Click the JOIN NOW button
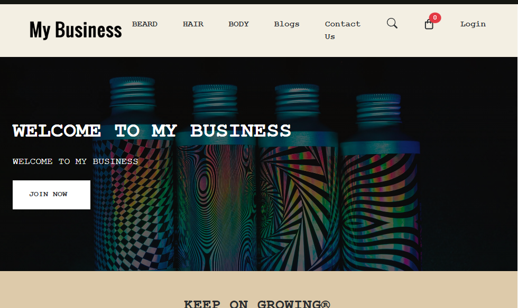The height and width of the screenshot is (308, 518). pos(52,195)
